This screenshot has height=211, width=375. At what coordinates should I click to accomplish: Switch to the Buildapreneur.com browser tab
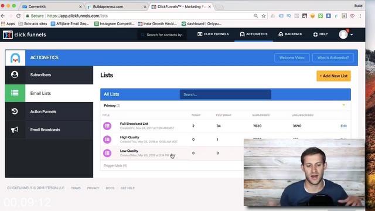pos(116,6)
